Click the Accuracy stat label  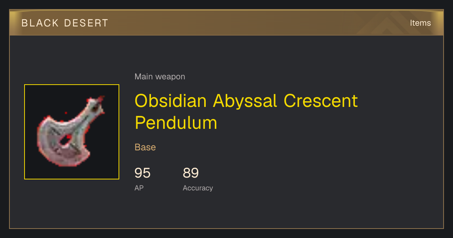click(x=198, y=188)
